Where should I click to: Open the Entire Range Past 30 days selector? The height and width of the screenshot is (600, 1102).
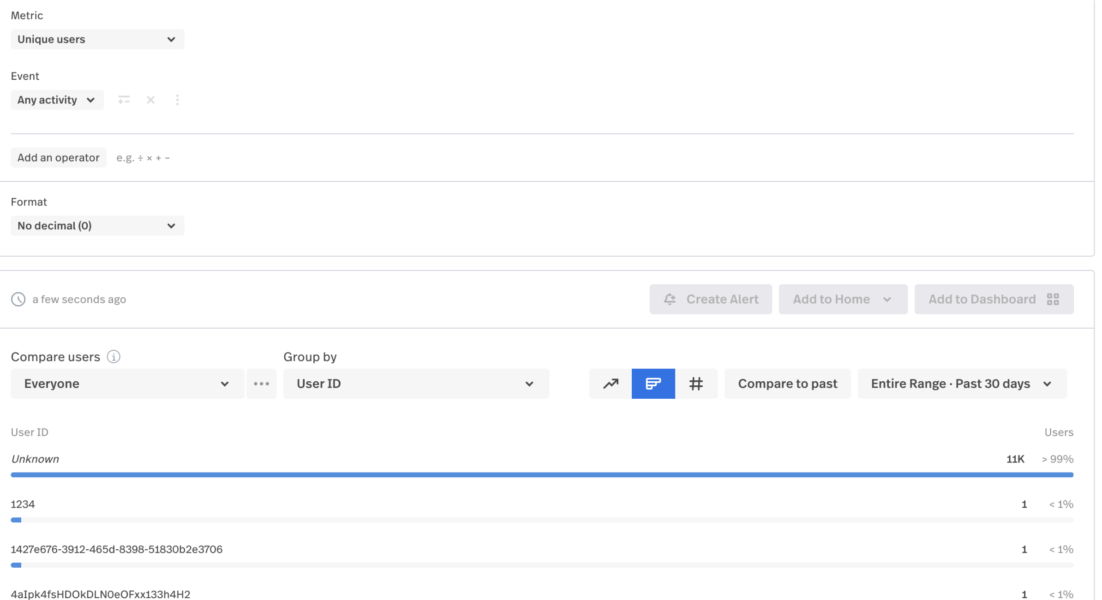962,384
